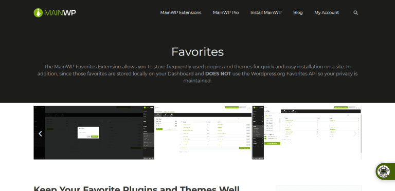Open the site search magnifier icon
Screen dimensions: 395x191
click(x=355, y=12)
